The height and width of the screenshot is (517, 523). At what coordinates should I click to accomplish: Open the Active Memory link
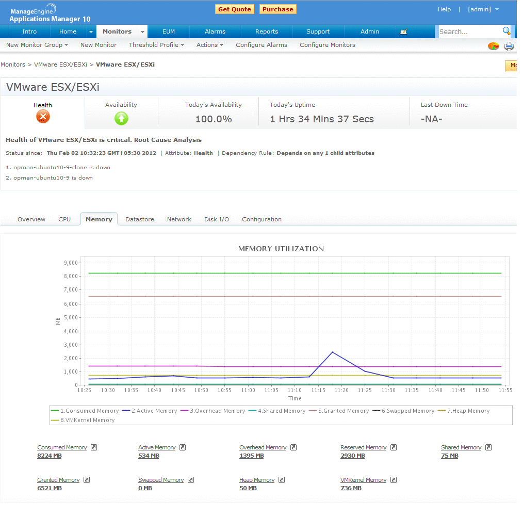coord(157,447)
